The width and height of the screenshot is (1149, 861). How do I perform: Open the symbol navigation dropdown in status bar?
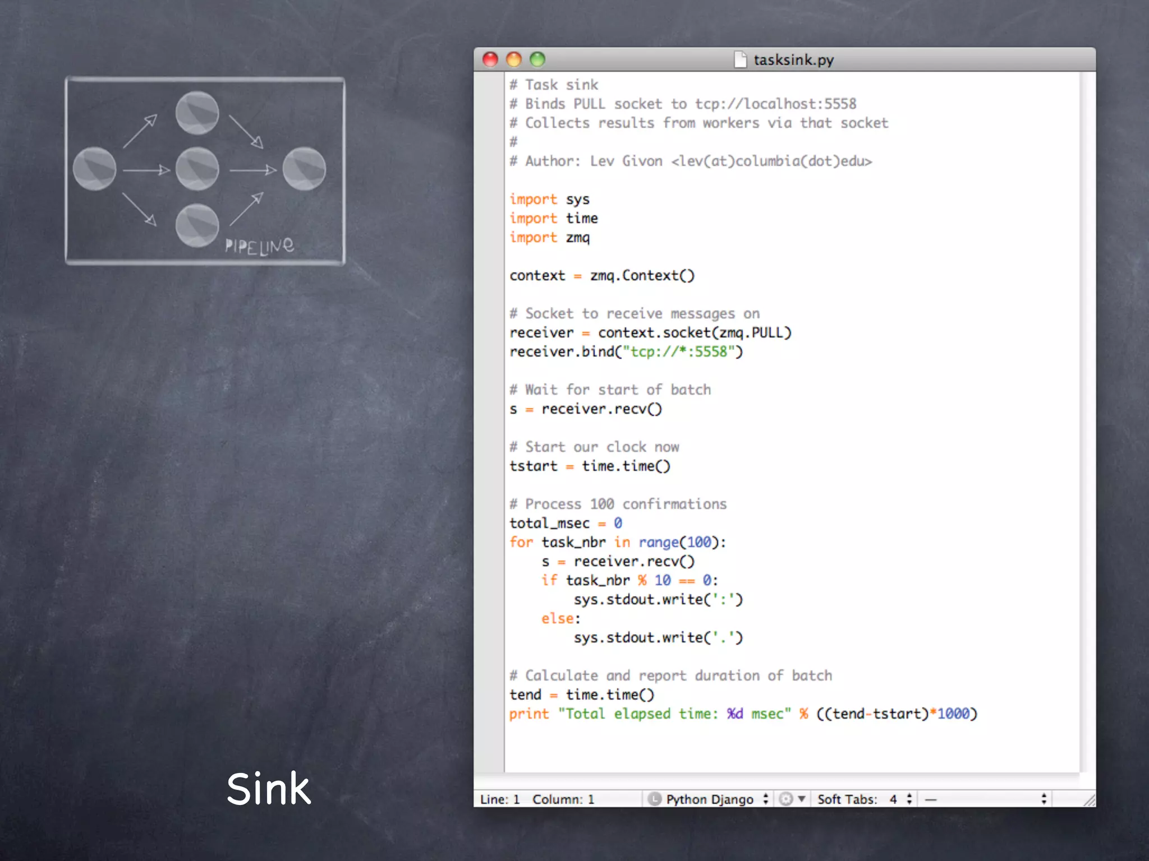pos(985,799)
